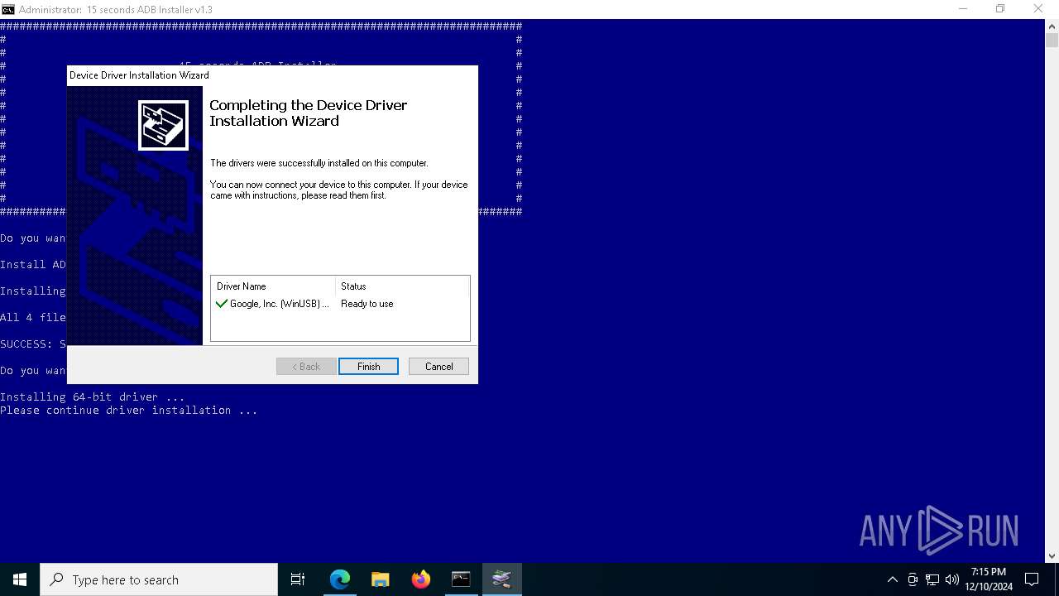The width and height of the screenshot is (1059, 596).
Task: Click Cancel in the driver wizard
Action: [x=438, y=367]
